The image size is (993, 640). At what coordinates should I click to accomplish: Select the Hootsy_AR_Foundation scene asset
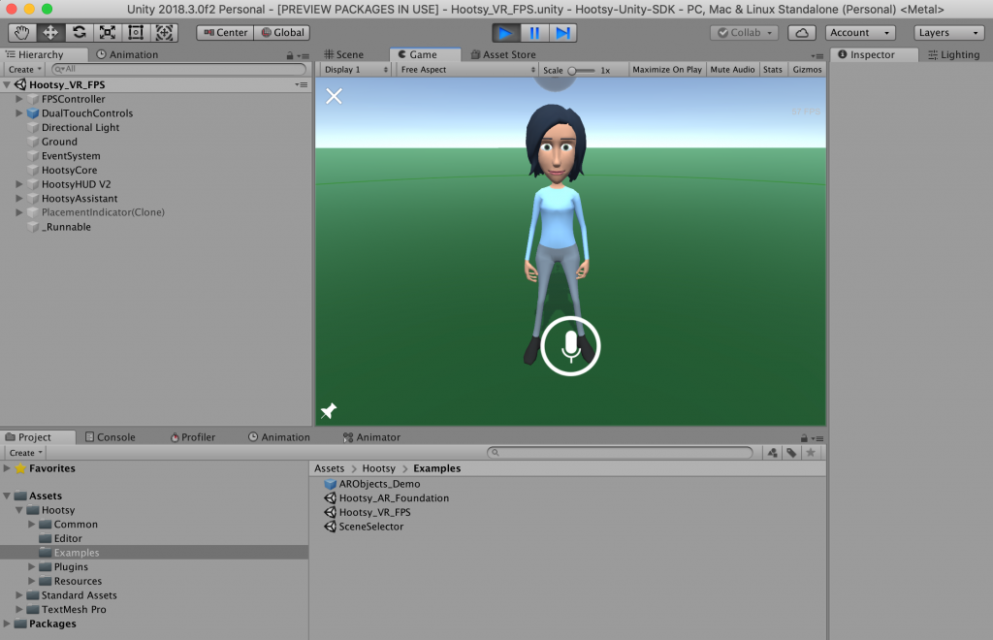click(387, 498)
